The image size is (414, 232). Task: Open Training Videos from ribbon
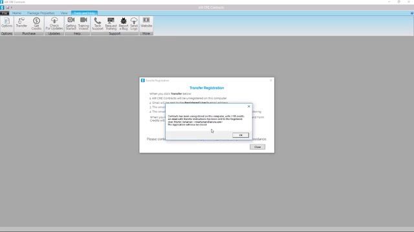click(83, 23)
